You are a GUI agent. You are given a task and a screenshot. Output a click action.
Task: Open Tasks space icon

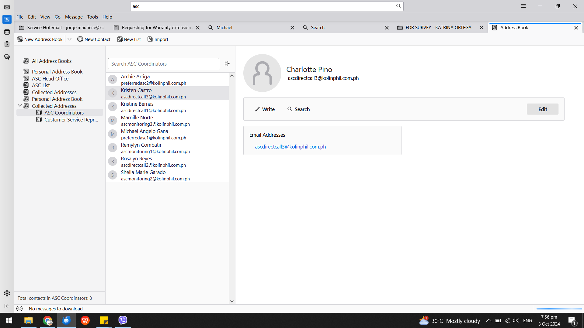pyautogui.click(x=7, y=44)
